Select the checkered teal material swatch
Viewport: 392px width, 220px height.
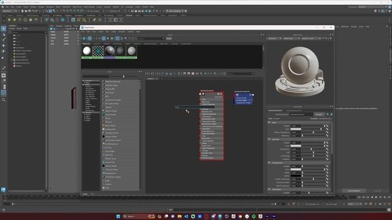[x=98, y=51]
